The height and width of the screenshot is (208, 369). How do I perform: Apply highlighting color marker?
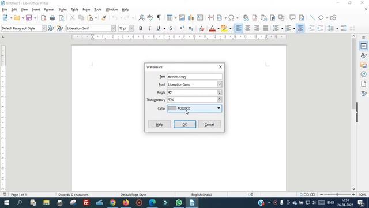coord(224,28)
